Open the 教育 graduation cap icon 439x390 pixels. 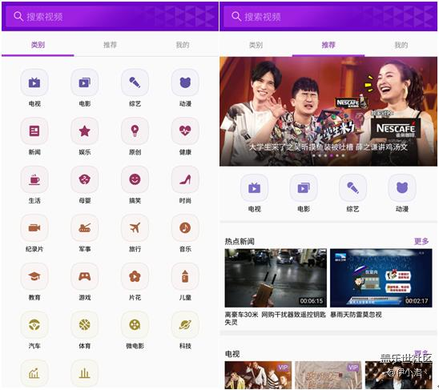pos(34,276)
